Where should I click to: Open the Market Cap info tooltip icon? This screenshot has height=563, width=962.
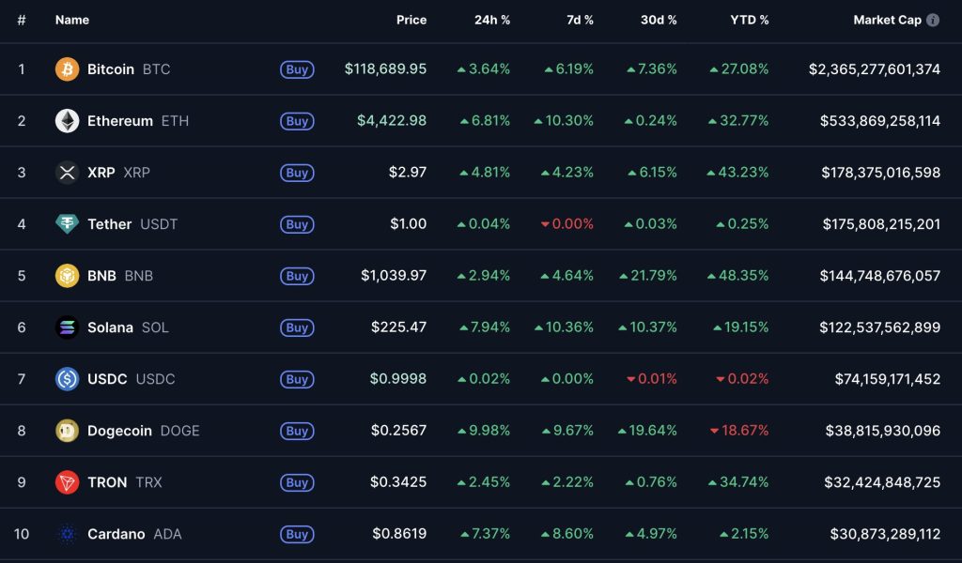point(933,19)
